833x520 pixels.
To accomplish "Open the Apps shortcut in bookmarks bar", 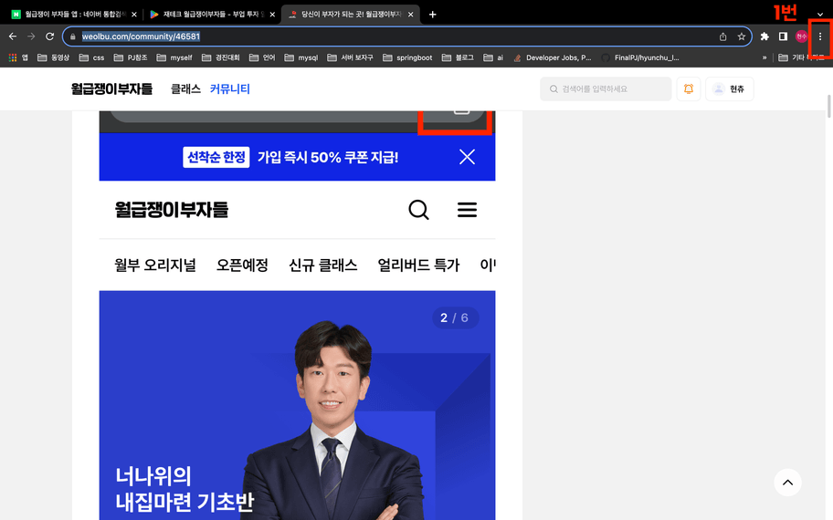I will point(18,57).
